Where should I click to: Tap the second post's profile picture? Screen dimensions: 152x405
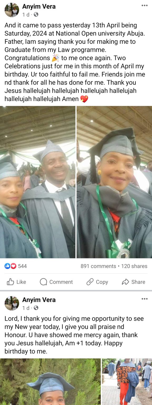[x=12, y=303]
